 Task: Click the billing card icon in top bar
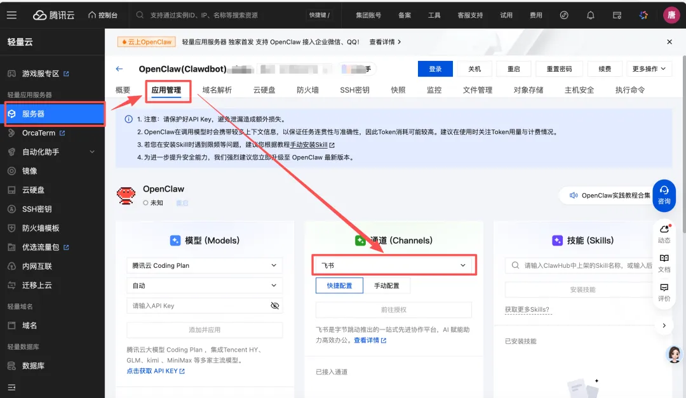(x=617, y=15)
